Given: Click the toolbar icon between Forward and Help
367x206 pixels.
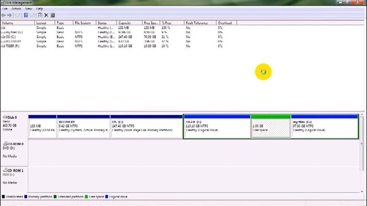Looking at the screenshot, I should pyautogui.click(x=18, y=15).
